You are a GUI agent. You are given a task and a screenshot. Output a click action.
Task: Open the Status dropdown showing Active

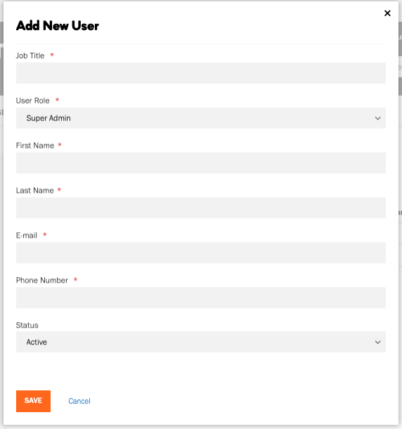tap(201, 342)
